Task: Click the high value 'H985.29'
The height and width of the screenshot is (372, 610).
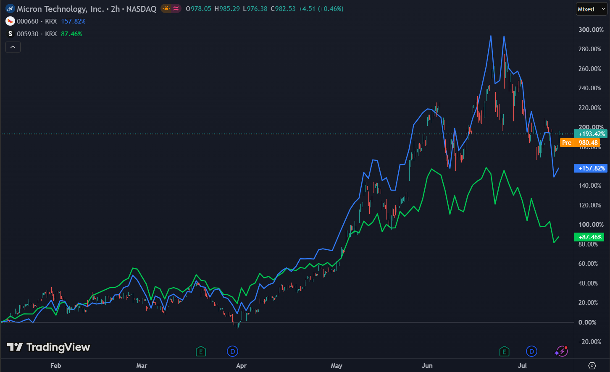Action: [226, 9]
